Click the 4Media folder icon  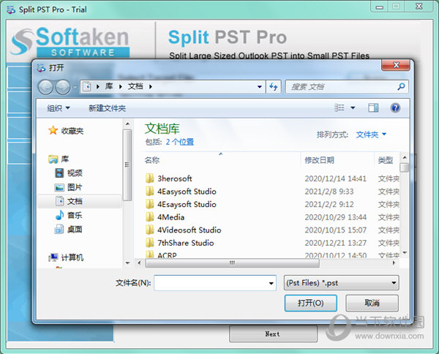pyautogui.click(x=150, y=217)
